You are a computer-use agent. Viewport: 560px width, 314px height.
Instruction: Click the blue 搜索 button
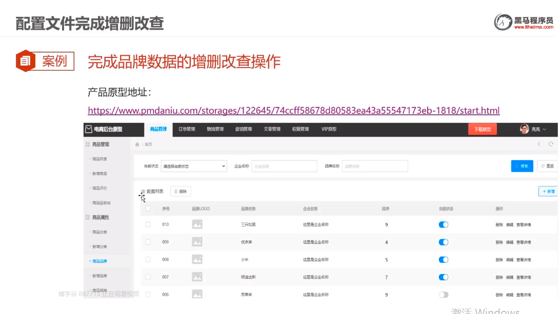(x=522, y=166)
